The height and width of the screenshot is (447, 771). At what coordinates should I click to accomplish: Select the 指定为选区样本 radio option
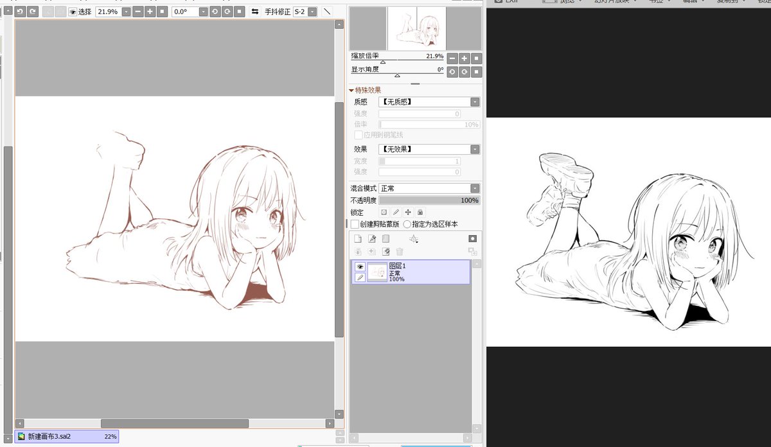pyautogui.click(x=407, y=224)
